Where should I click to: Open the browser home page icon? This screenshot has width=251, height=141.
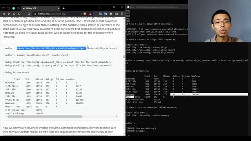(x=19, y=14)
